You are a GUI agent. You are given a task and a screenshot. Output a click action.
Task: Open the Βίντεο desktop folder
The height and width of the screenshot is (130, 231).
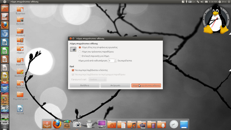click(x=20, y=41)
